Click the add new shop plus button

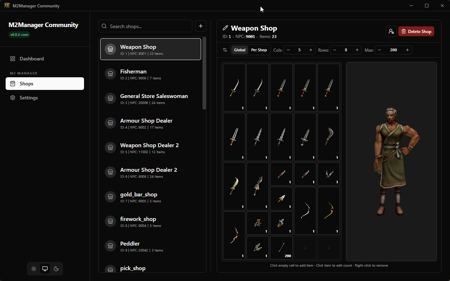(x=201, y=26)
